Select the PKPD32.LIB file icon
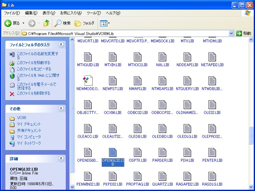The width and height of the screenshot is (255, 191). (x=113, y=176)
